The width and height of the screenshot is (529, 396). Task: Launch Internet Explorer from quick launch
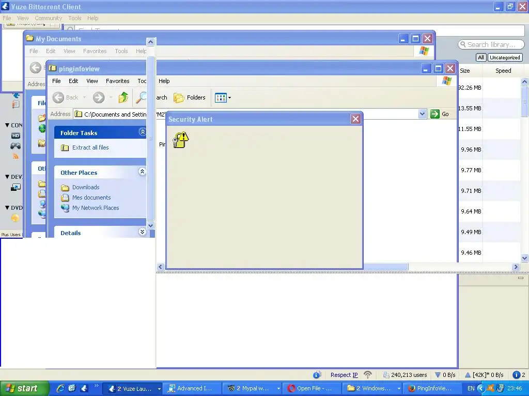pos(60,388)
